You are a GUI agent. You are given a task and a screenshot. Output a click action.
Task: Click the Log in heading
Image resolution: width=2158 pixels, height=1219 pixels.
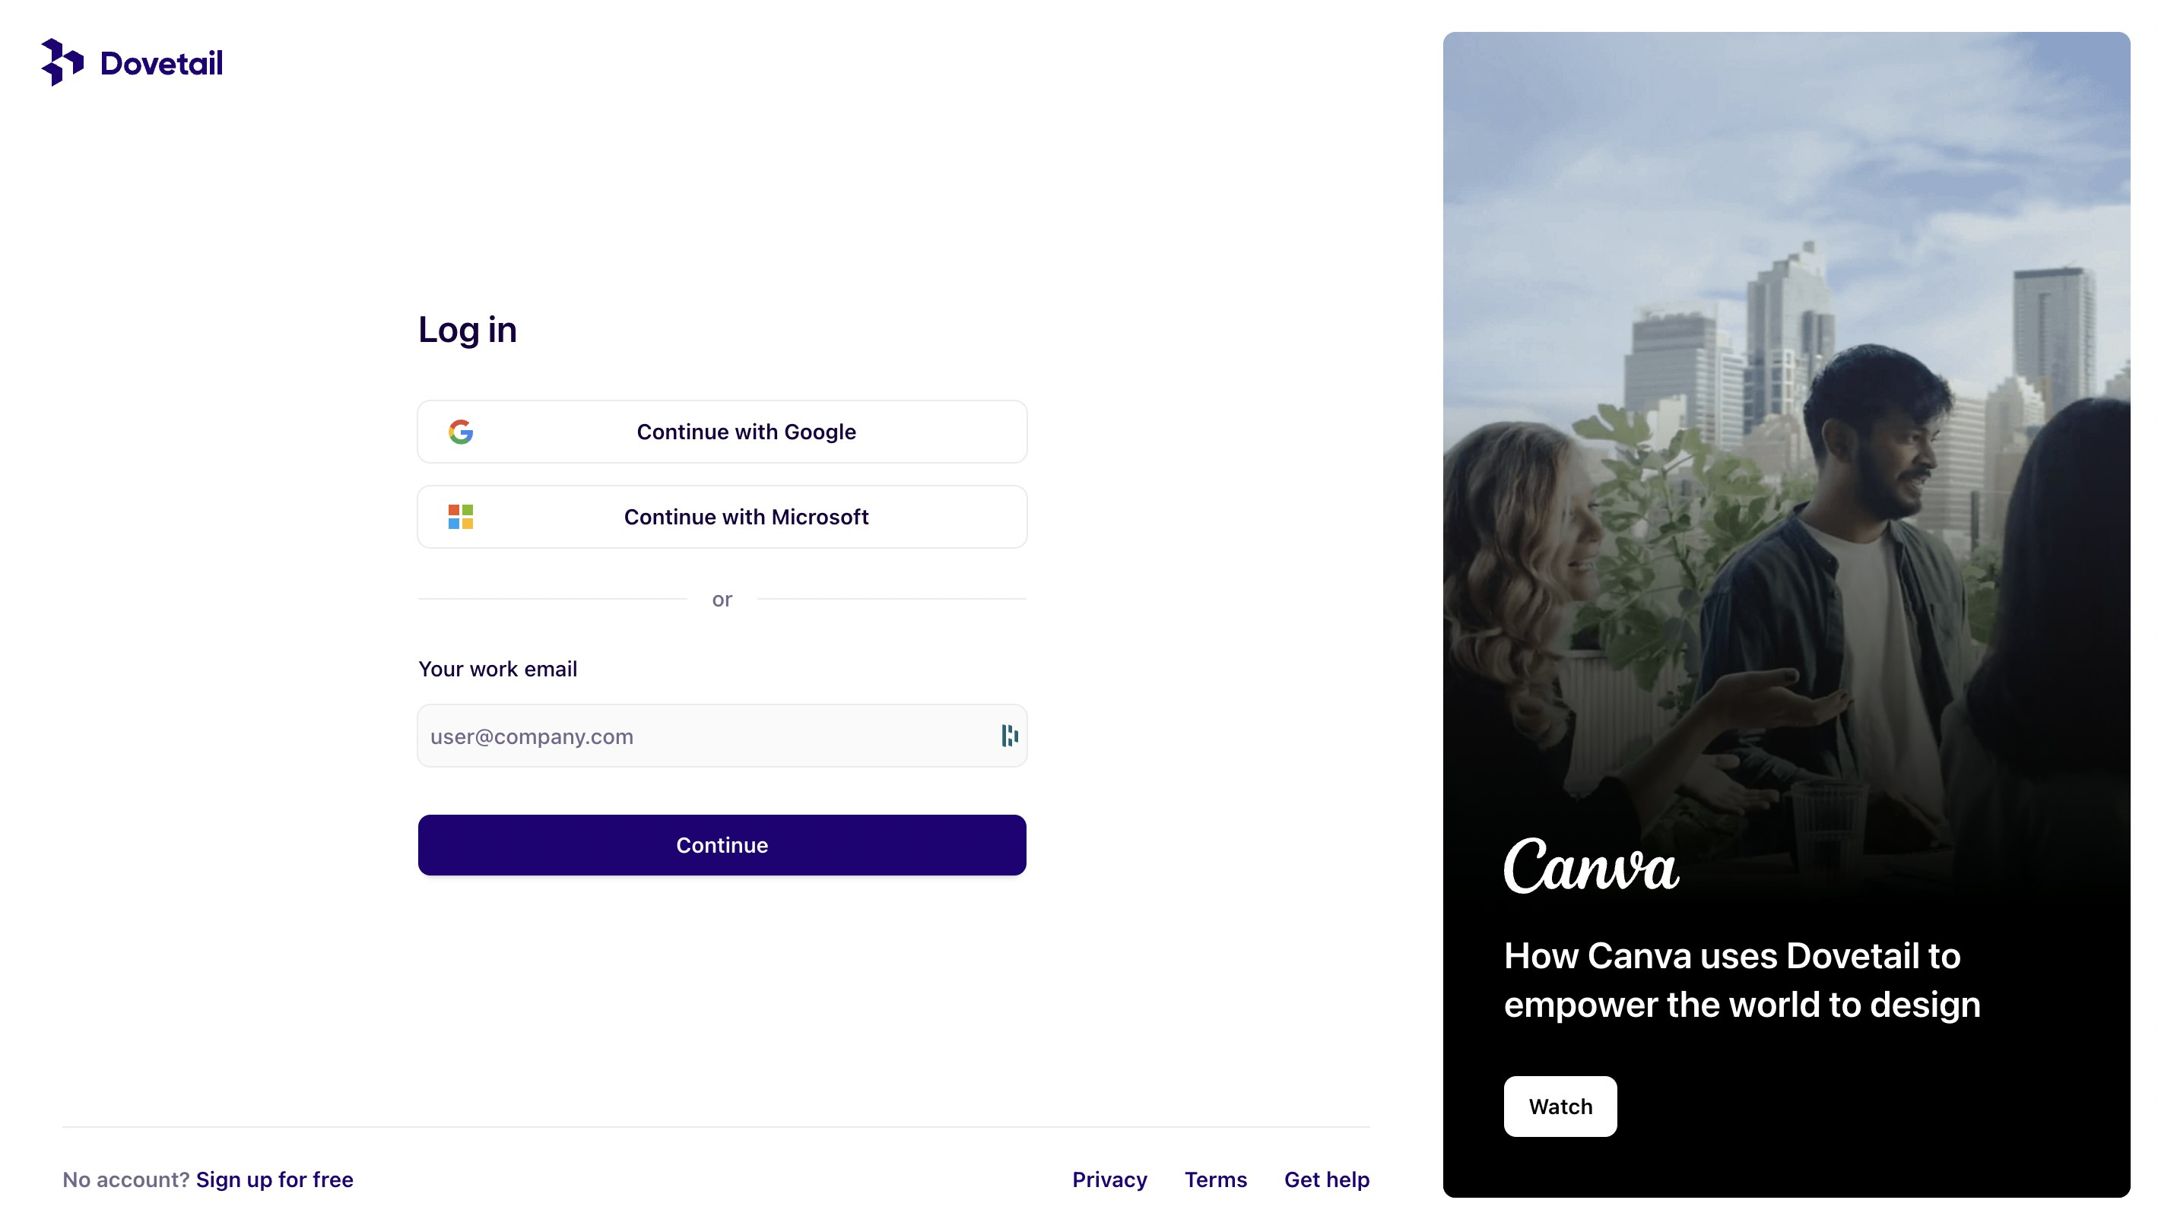click(468, 329)
